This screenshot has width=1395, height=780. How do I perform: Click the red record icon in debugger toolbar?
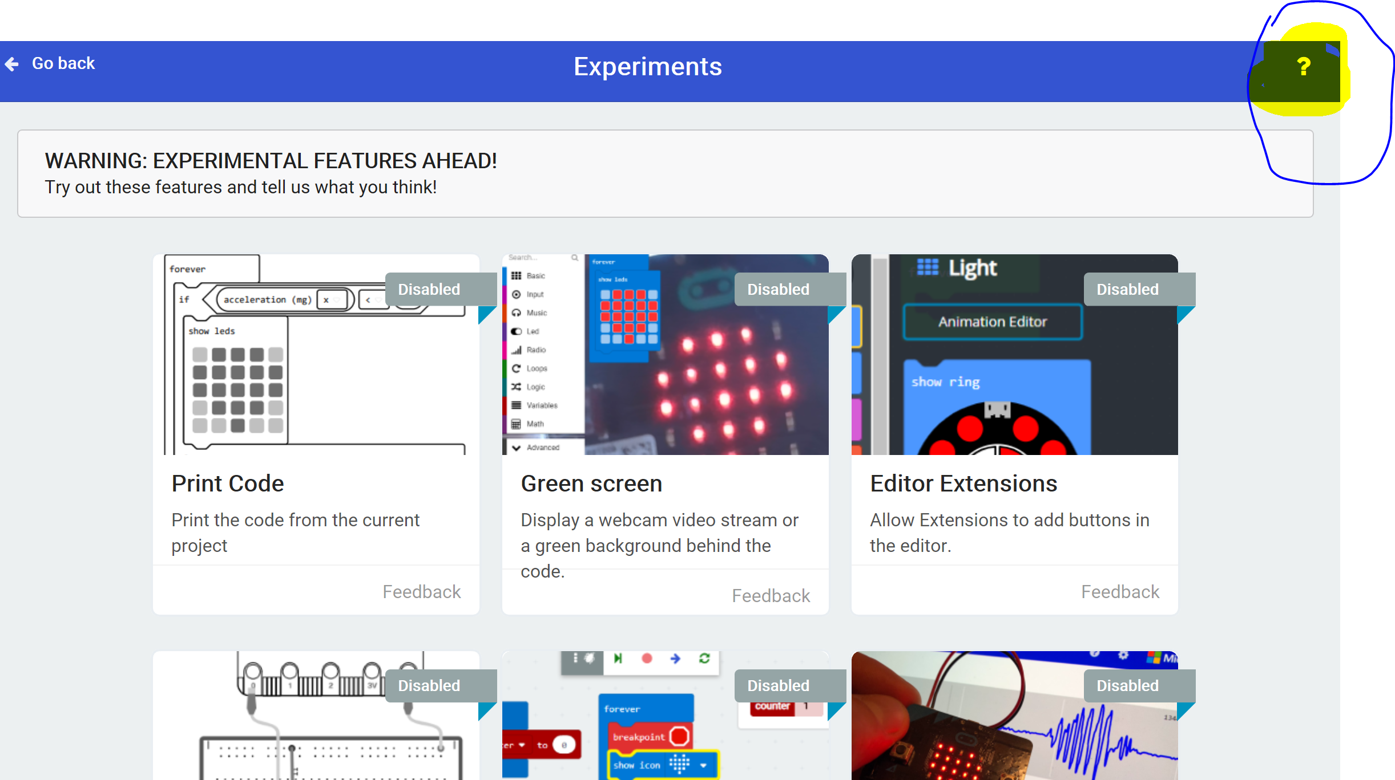pos(647,659)
